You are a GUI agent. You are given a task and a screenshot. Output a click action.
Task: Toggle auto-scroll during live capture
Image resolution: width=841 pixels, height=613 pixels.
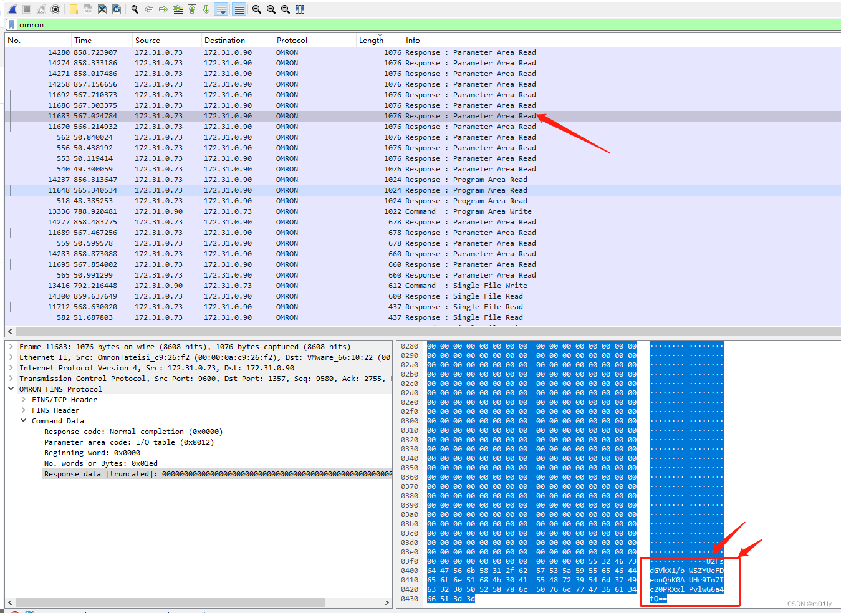221,9
